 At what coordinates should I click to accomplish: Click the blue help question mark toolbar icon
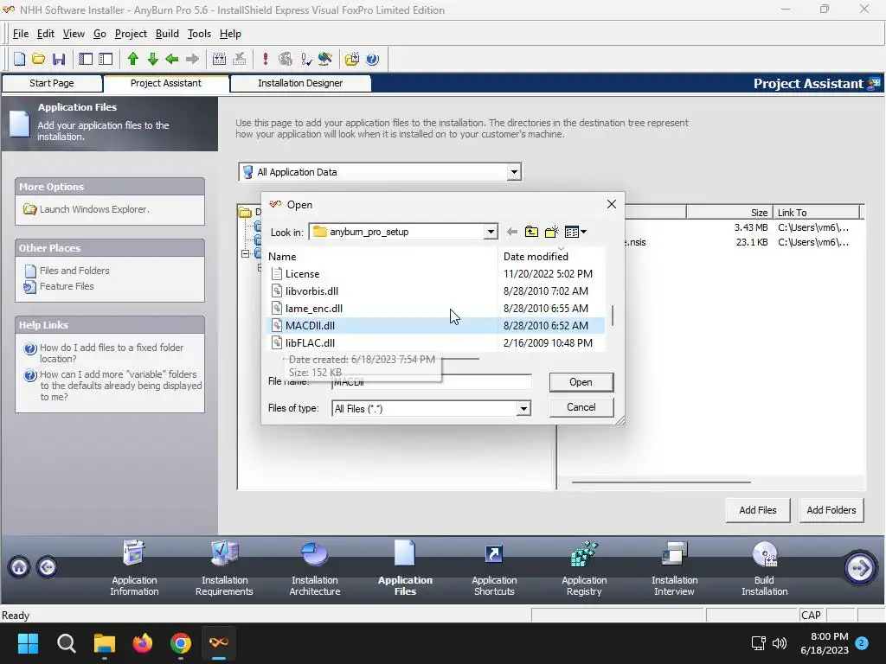[372, 59]
